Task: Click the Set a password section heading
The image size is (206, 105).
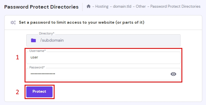Action: click(x=82, y=23)
